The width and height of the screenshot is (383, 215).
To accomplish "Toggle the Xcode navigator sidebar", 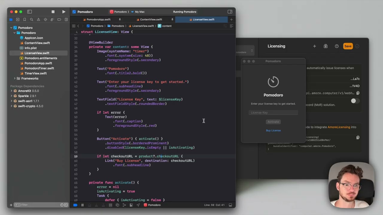I will point(29,12).
